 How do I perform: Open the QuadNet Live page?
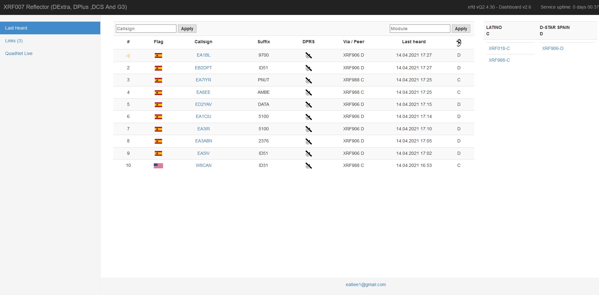tap(19, 53)
